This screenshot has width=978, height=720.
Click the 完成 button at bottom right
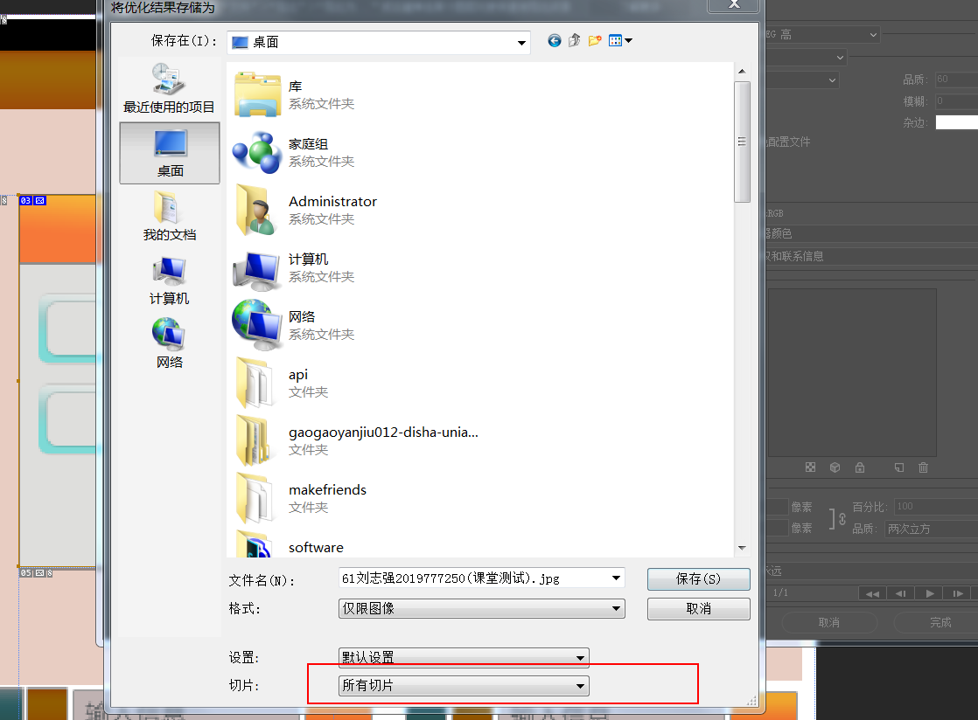940,622
